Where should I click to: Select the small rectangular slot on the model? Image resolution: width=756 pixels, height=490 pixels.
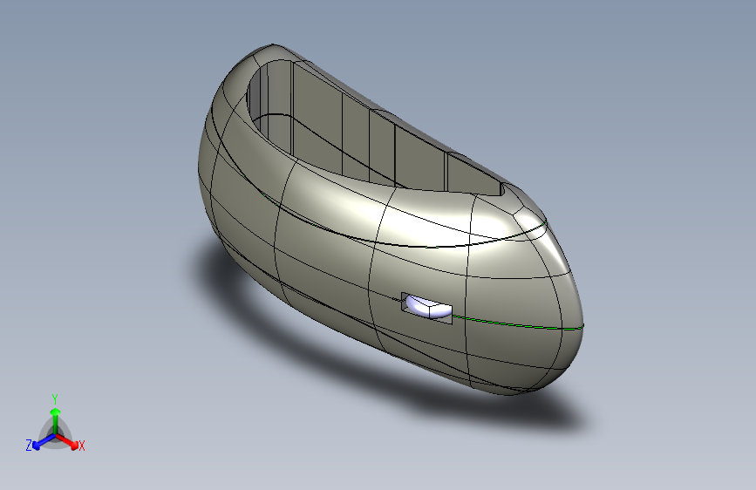426,308
